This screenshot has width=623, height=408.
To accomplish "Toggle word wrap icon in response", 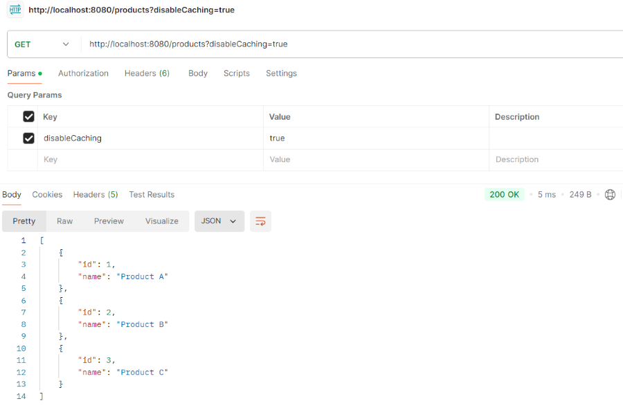I will click(x=261, y=221).
